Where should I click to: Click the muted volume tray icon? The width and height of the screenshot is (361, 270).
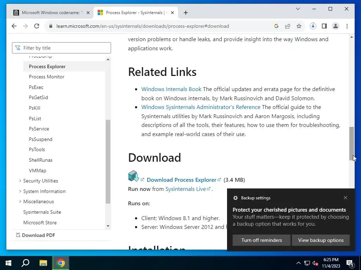coord(315,263)
